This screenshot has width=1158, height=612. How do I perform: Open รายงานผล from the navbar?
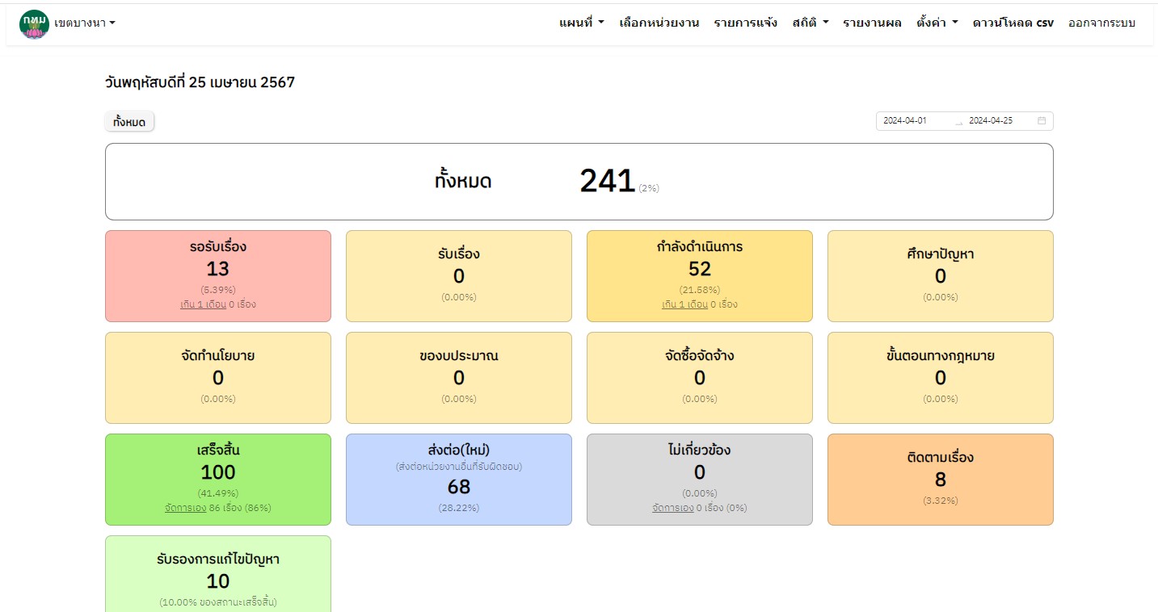pos(872,23)
